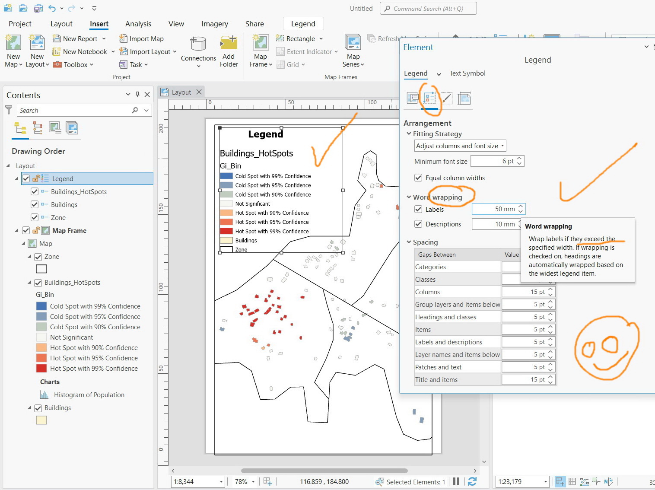Click the Text Symbol tab
This screenshot has width=655, height=490.
(467, 73)
